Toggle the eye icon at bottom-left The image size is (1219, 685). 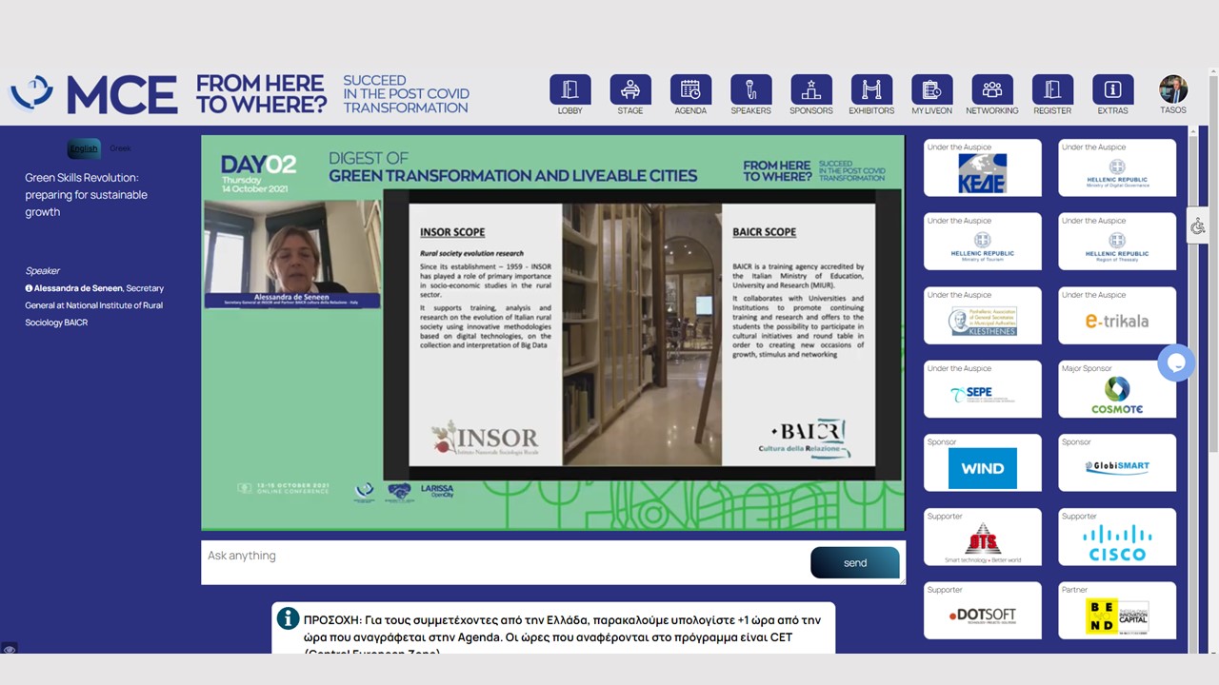pos(10,650)
